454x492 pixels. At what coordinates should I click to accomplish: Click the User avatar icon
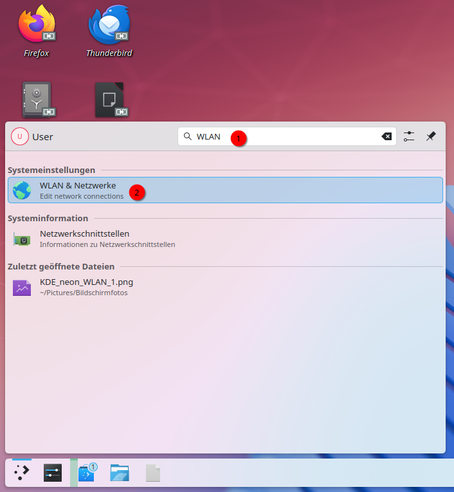(20, 136)
